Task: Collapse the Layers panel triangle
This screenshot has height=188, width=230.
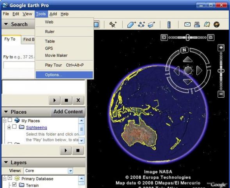Action: coord(6,162)
